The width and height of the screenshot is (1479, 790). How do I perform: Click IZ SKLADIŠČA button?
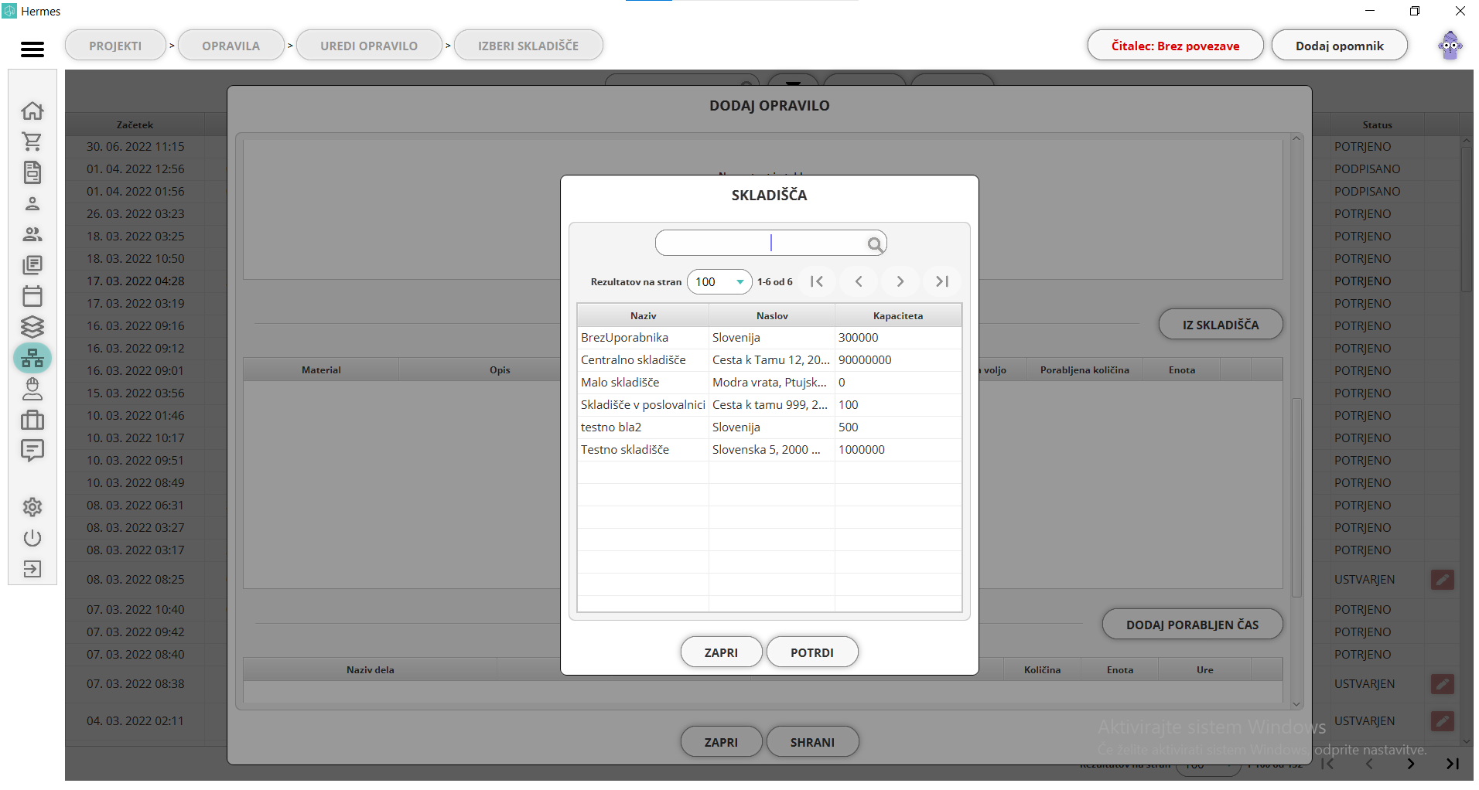pyautogui.click(x=1221, y=325)
